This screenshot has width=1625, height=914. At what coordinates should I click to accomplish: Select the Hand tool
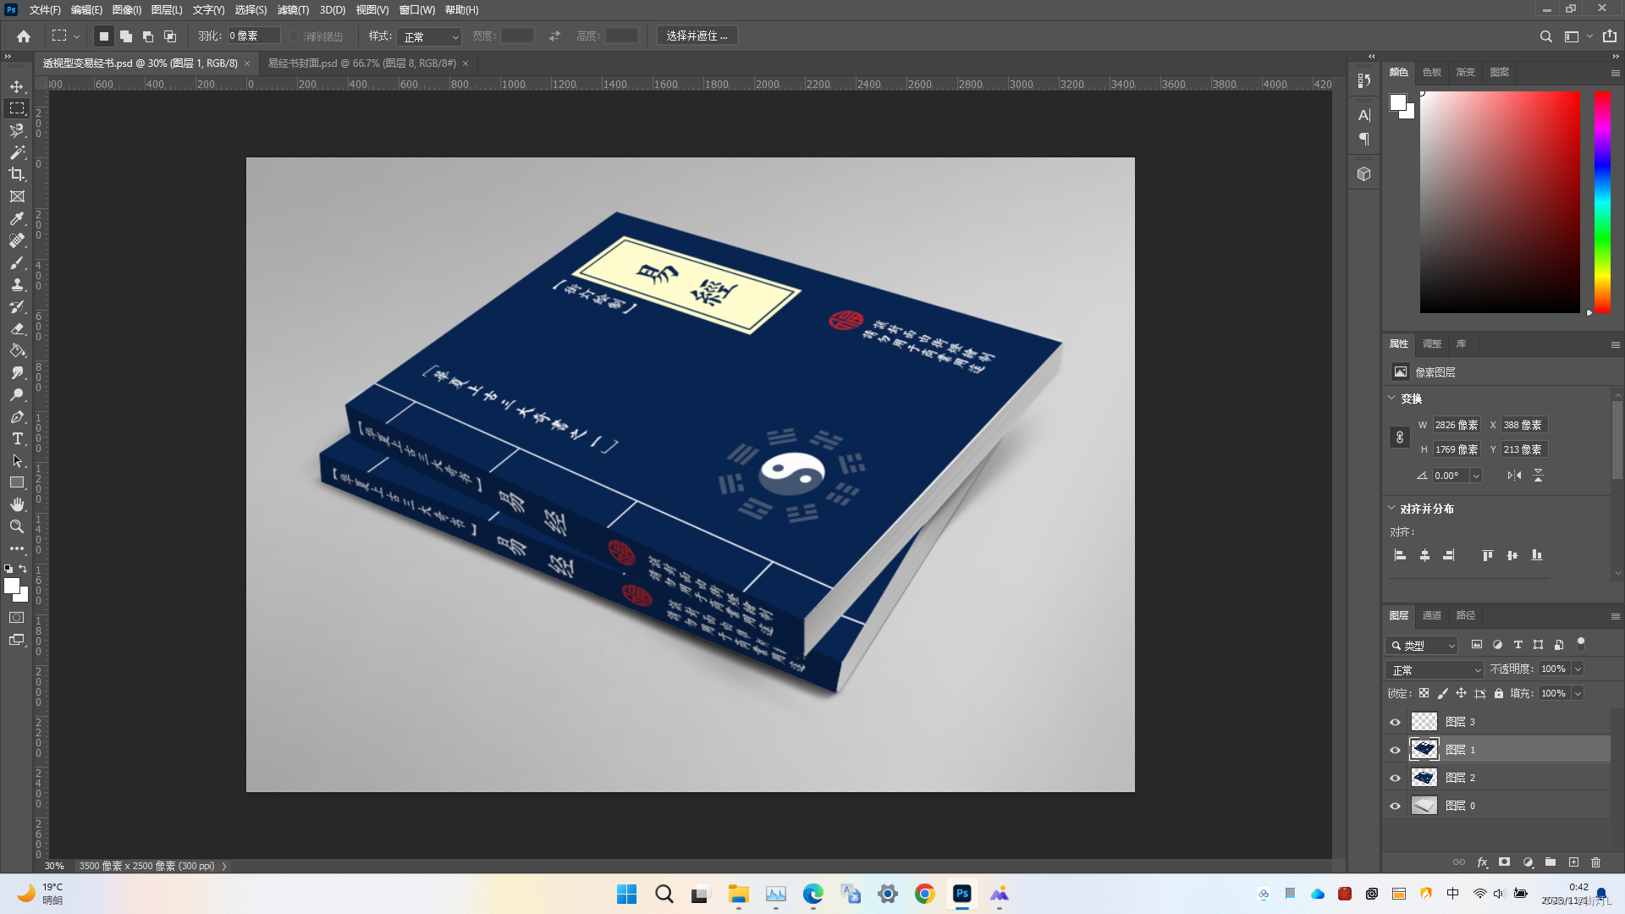[17, 504]
